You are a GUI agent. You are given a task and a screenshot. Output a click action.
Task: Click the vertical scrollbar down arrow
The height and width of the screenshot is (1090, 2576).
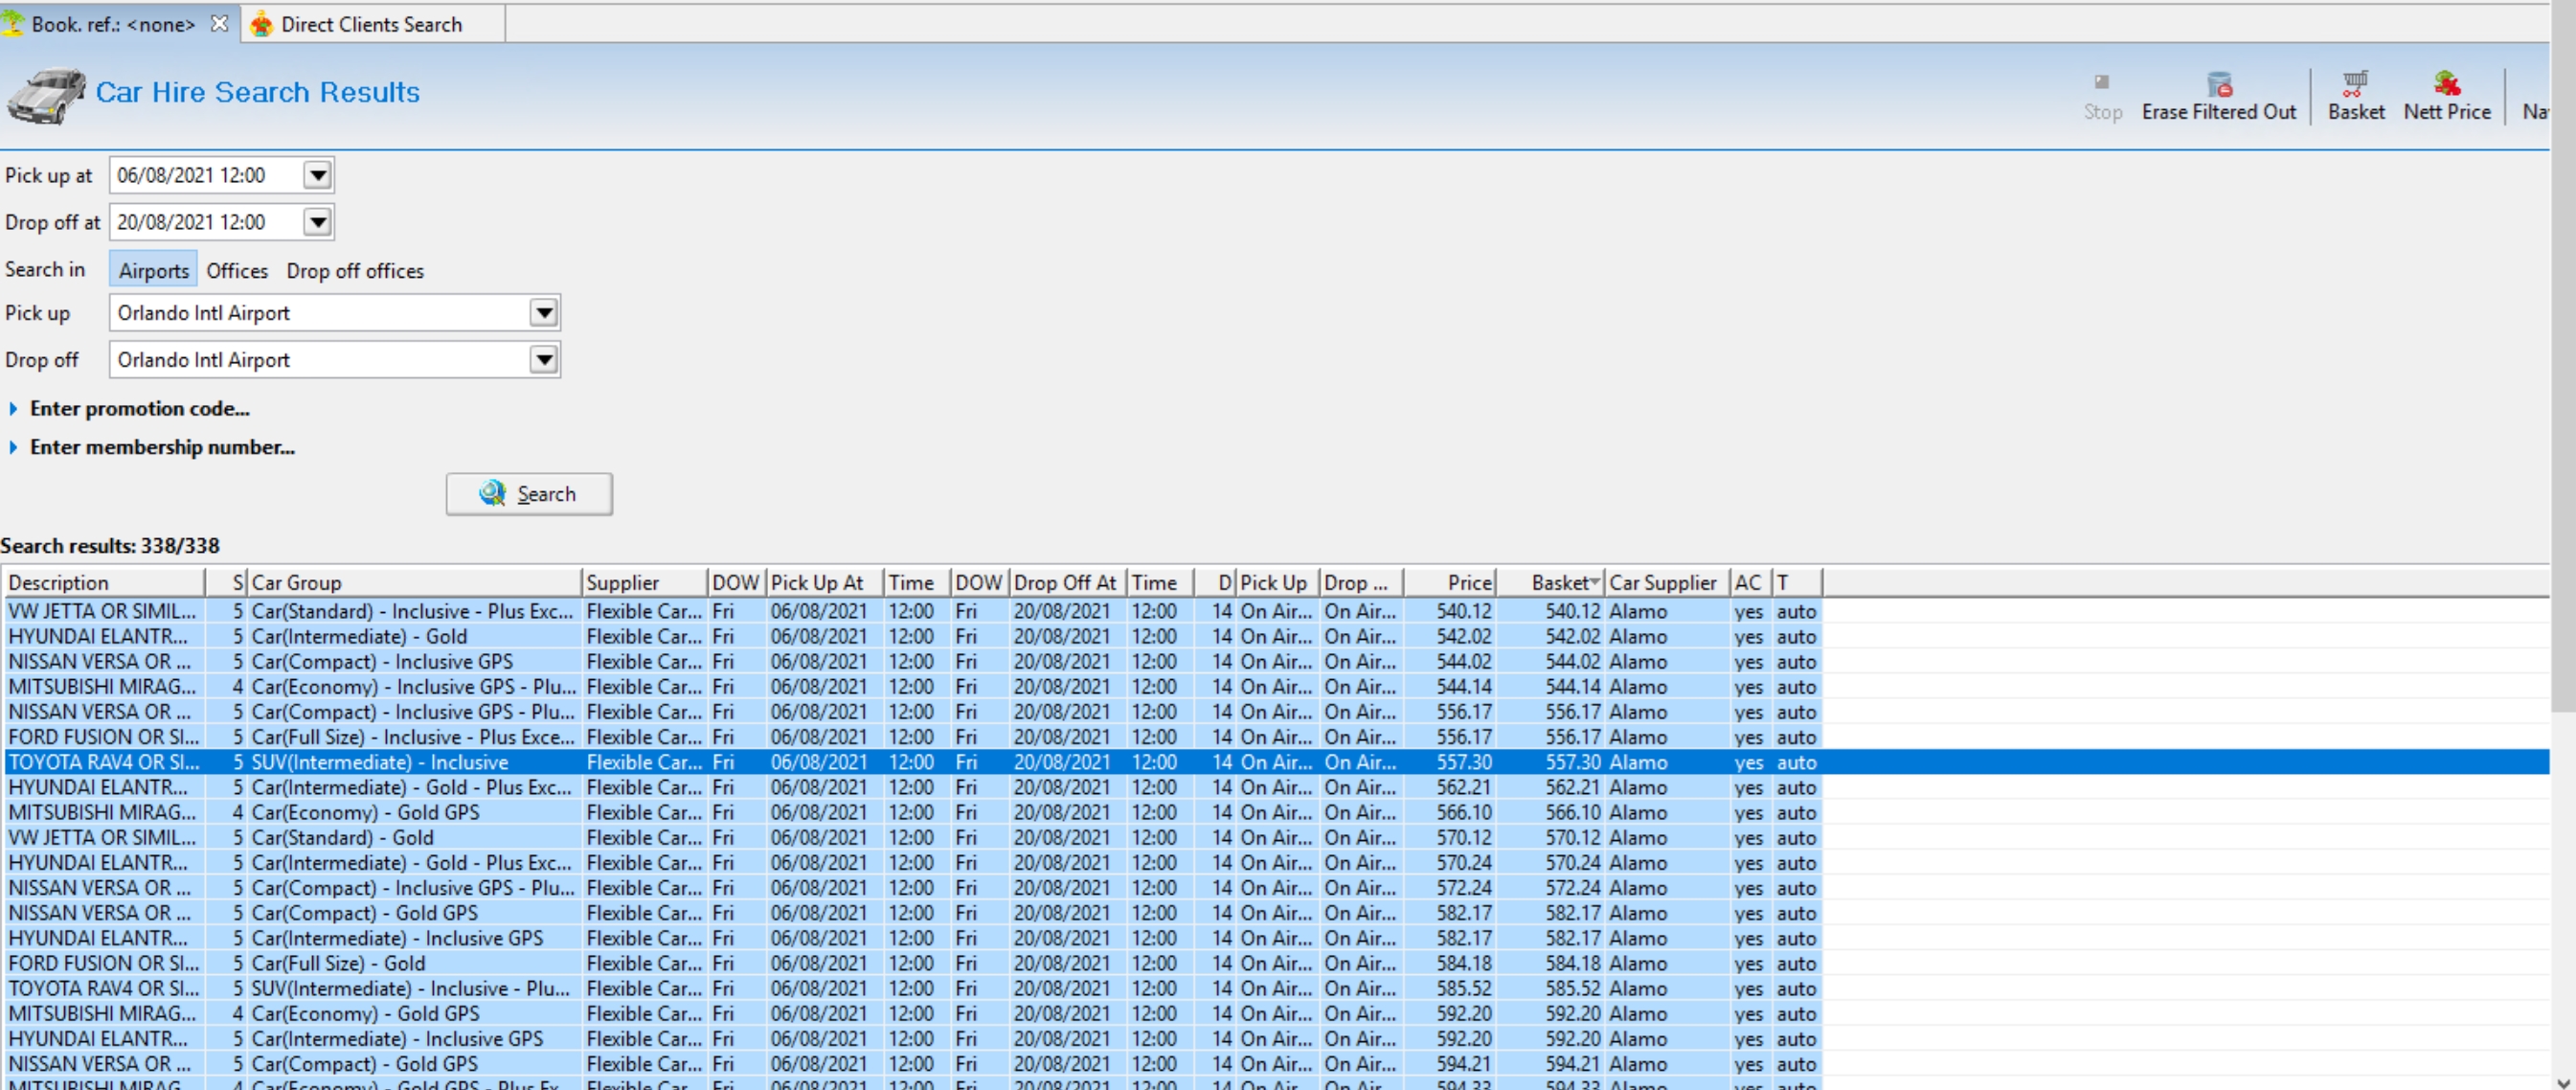click(2563, 1080)
